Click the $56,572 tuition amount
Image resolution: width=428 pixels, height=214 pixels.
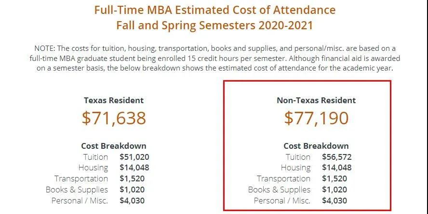[x=337, y=157]
